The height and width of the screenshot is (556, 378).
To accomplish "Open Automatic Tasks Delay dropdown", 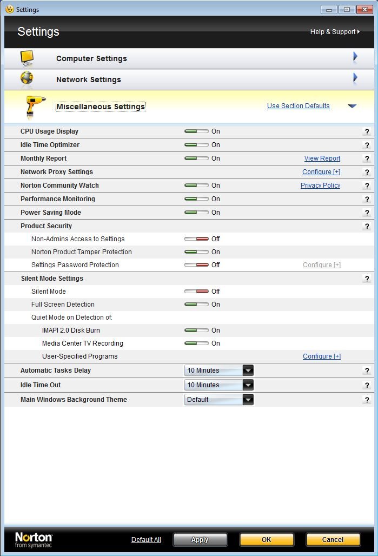I will tap(219, 370).
